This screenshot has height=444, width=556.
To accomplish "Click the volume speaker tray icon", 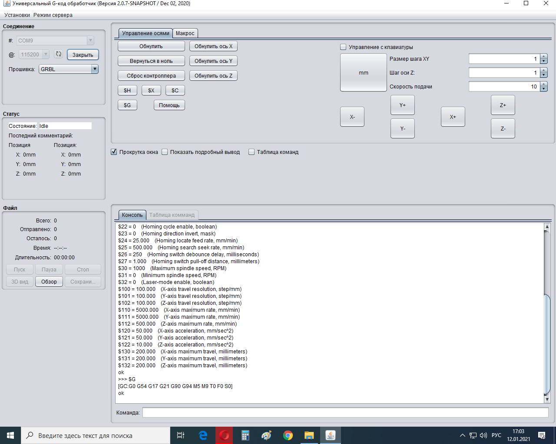I will click(x=483, y=435).
